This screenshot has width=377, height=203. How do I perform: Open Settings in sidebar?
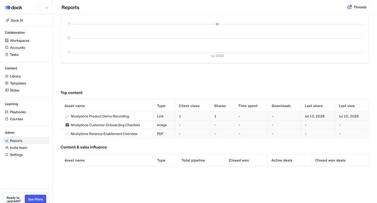point(16,154)
